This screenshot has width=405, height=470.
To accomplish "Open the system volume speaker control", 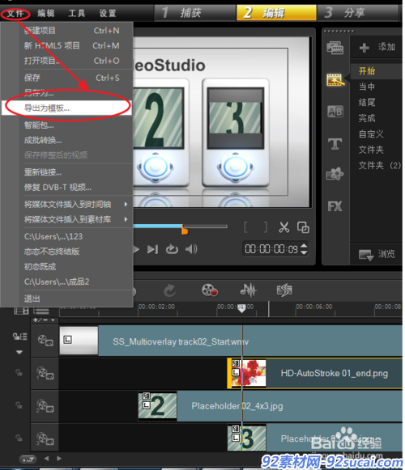I will pos(191,249).
